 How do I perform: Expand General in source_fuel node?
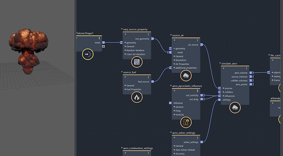coord(125,85)
